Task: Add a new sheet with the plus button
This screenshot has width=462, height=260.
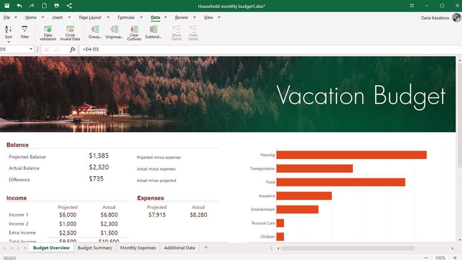Action: (205, 248)
